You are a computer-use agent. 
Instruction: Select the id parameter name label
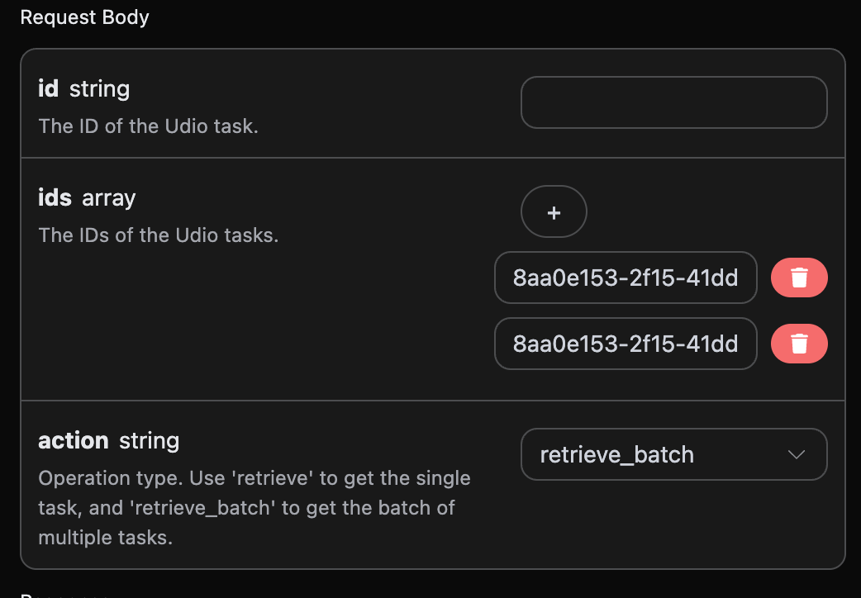pos(48,88)
